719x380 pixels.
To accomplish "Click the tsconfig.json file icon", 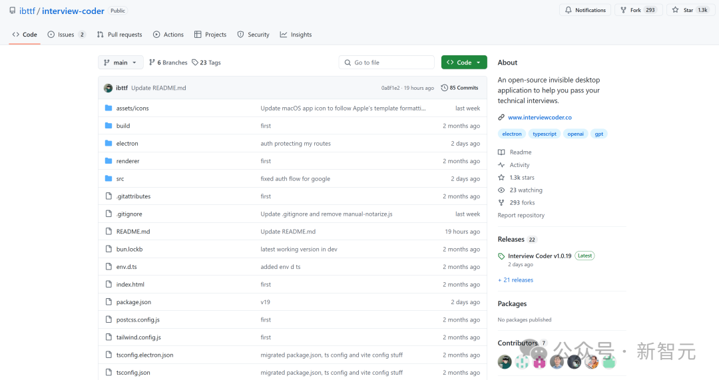I will (x=109, y=372).
